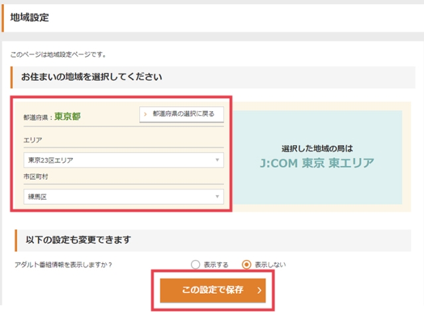Image resolution: width=424 pixels, height=315 pixels.
Task: Click the アダルト番組情報を表示しますか？ label
Action: coord(64,265)
